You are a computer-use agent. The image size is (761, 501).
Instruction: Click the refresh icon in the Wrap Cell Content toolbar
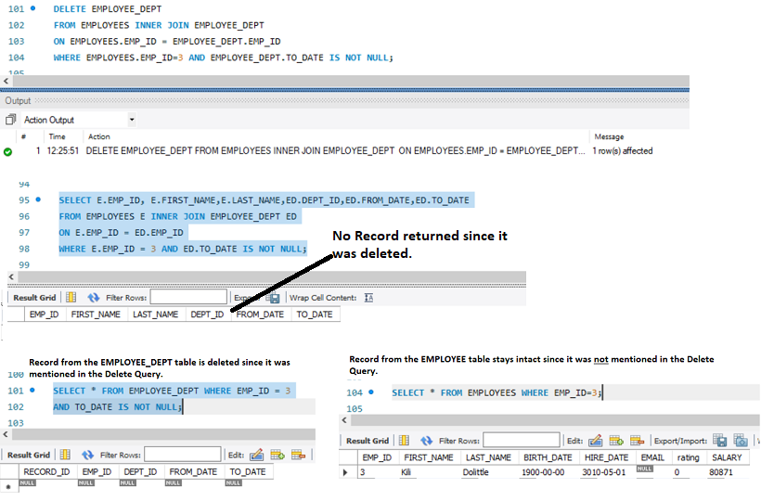93,297
